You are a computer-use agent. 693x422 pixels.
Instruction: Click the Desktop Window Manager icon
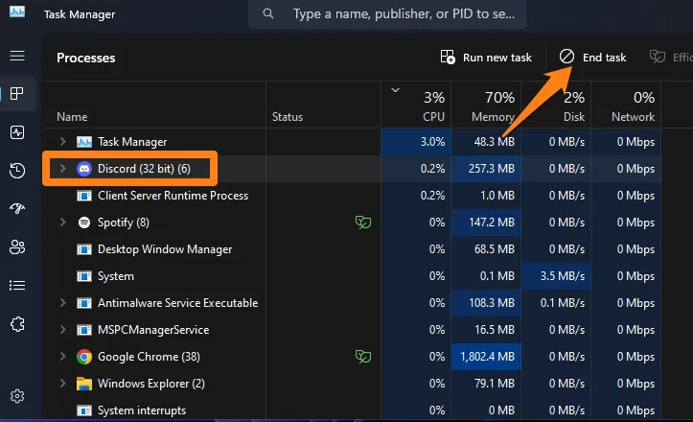tap(84, 249)
